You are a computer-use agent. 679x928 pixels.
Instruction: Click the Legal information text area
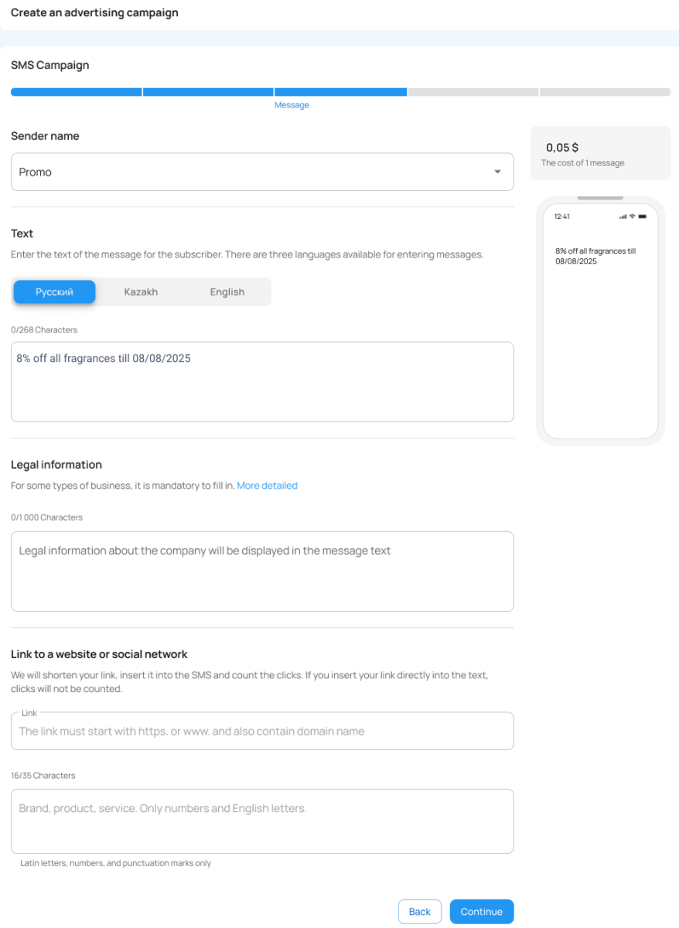tap(262, 571)
